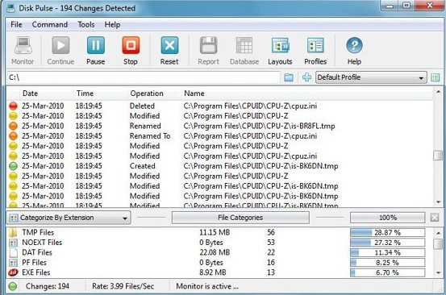Sort by the Operation column header
Image resolution: width=446 pixels, height=295 pixels.
click(154, 93)
